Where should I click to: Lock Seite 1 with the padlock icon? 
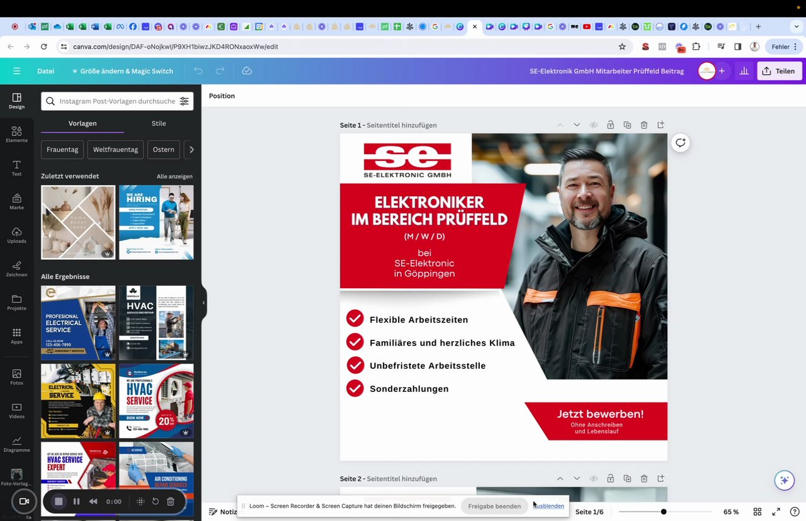(610, 125)
